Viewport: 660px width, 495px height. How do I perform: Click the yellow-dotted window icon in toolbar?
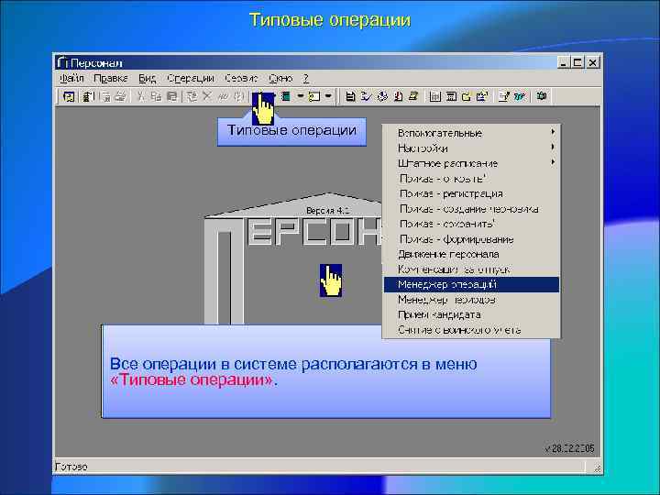[x=314, y=96]
